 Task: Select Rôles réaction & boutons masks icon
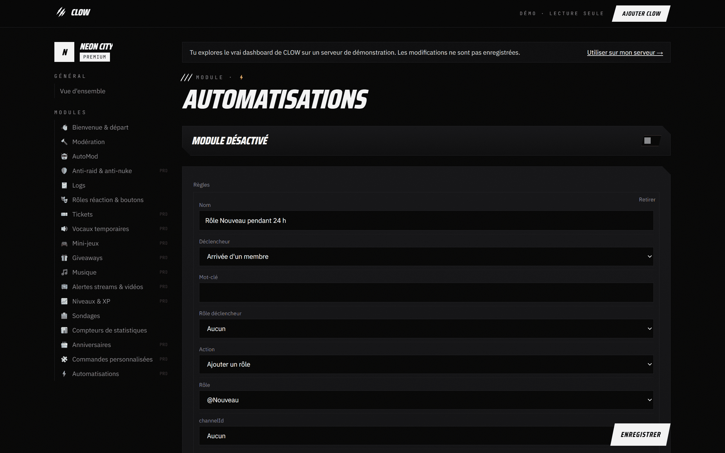(64, 200)
